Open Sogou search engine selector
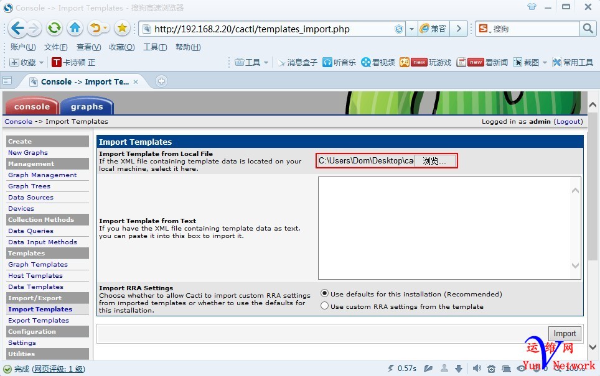Screen dimensions: 600x376 [485, 29]
